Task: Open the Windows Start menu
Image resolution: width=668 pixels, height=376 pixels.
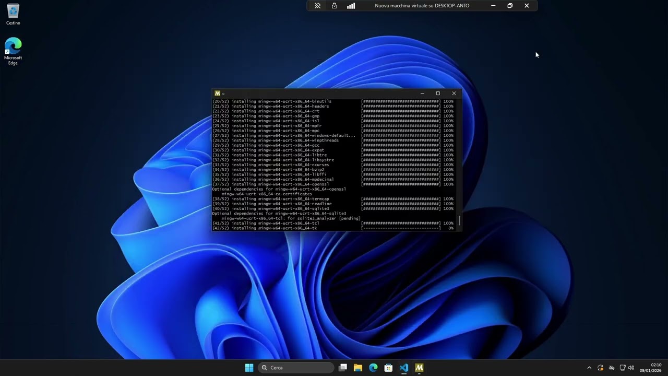Action: click(249, 368)
